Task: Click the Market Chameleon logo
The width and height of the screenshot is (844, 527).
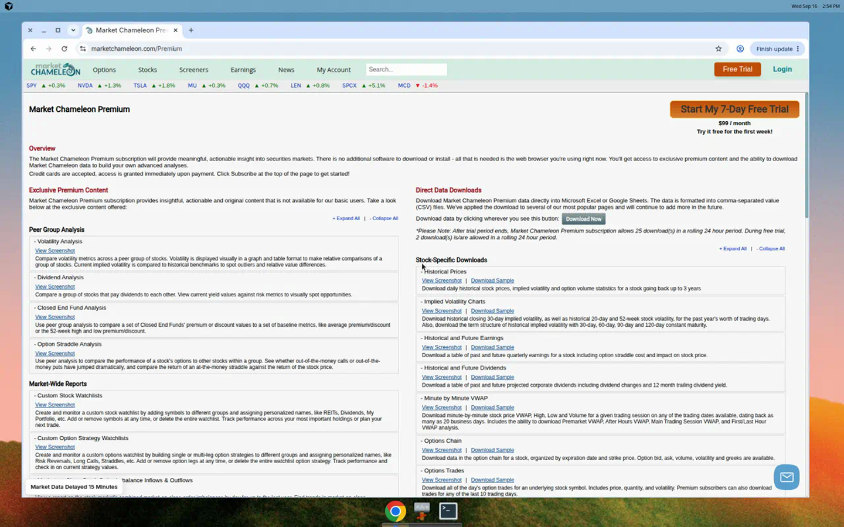Action: (56, 70)
